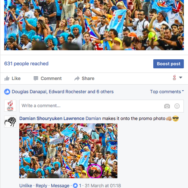This screenshot has height=188, width=188.
Task: Message the commenter via Message link
Action: coord(60,186)
